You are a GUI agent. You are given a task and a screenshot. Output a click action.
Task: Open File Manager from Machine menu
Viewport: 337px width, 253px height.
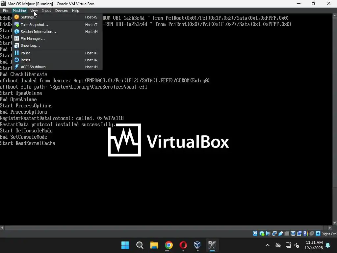click(x=57, y=39)
